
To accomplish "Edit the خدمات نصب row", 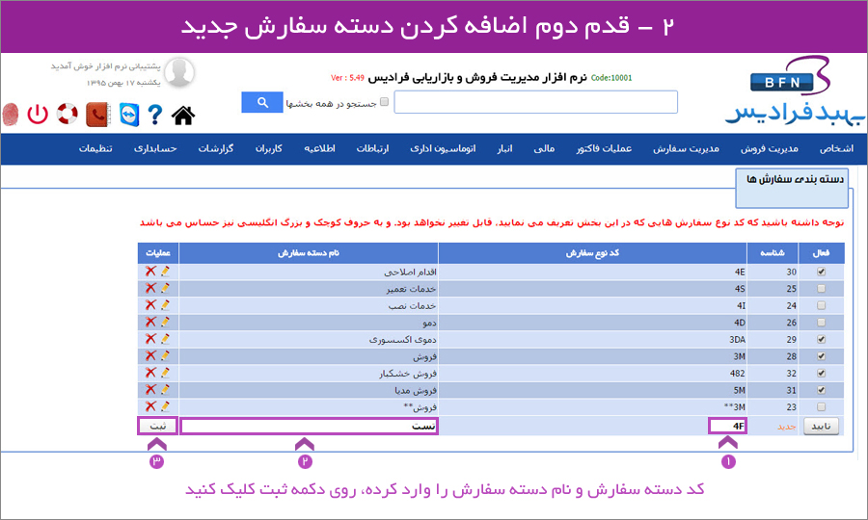I will point(165,305).
